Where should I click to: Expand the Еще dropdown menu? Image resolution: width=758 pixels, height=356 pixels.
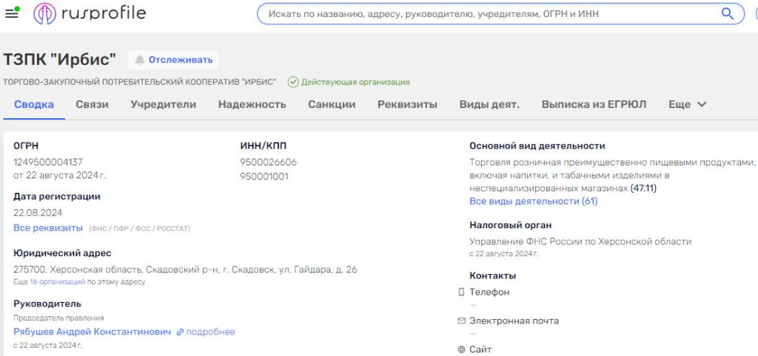click(x=687, y=104)
